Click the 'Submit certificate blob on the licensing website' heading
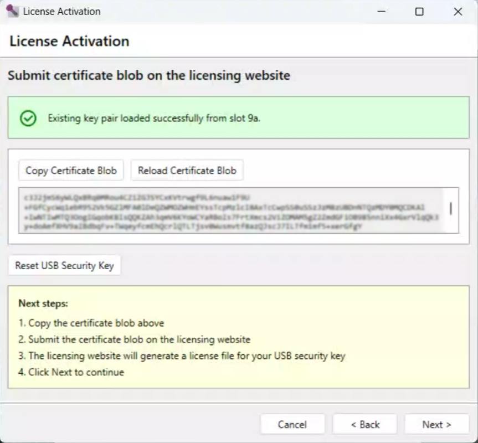This screenshot has height=443, width=478. point(149,75)
